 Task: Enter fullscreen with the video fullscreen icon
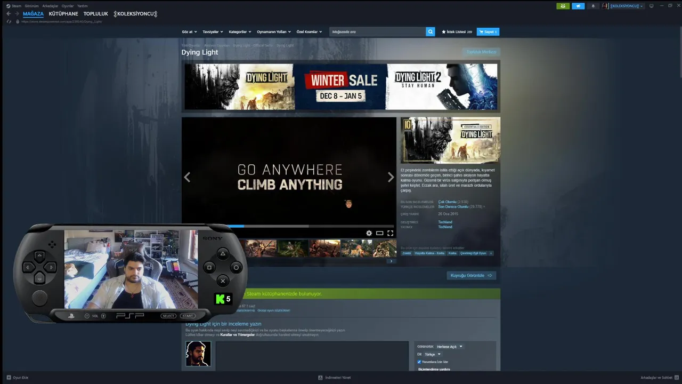point(390,233)
